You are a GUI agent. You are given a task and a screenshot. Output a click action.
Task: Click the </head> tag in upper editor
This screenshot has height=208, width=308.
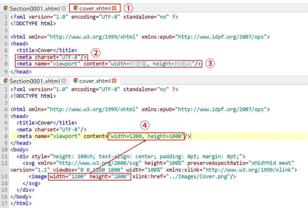pos(21,72)
